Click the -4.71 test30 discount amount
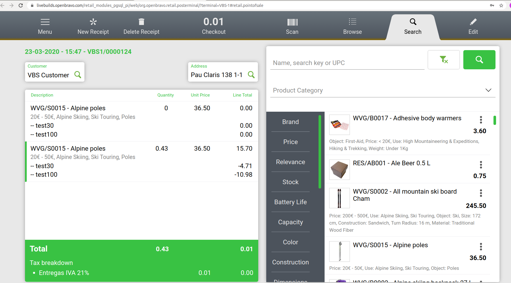511x283 pixels. pos(245,166)
